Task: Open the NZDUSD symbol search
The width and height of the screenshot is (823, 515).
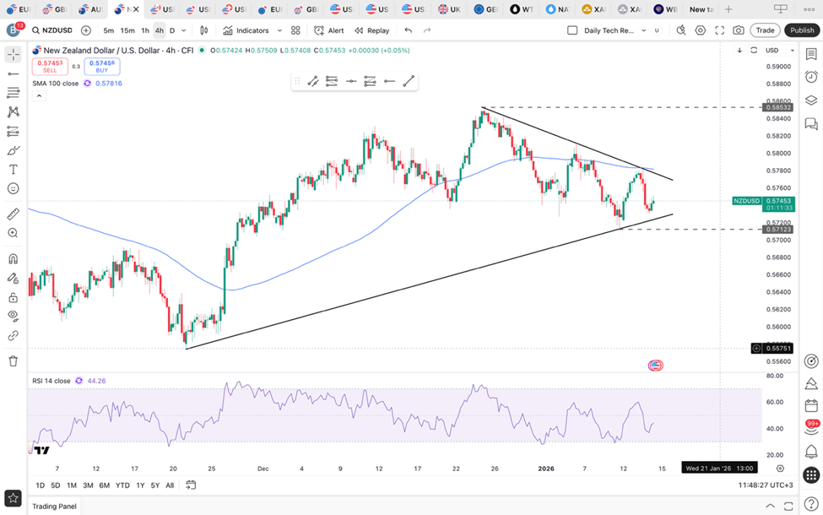Action: [52, 30]
